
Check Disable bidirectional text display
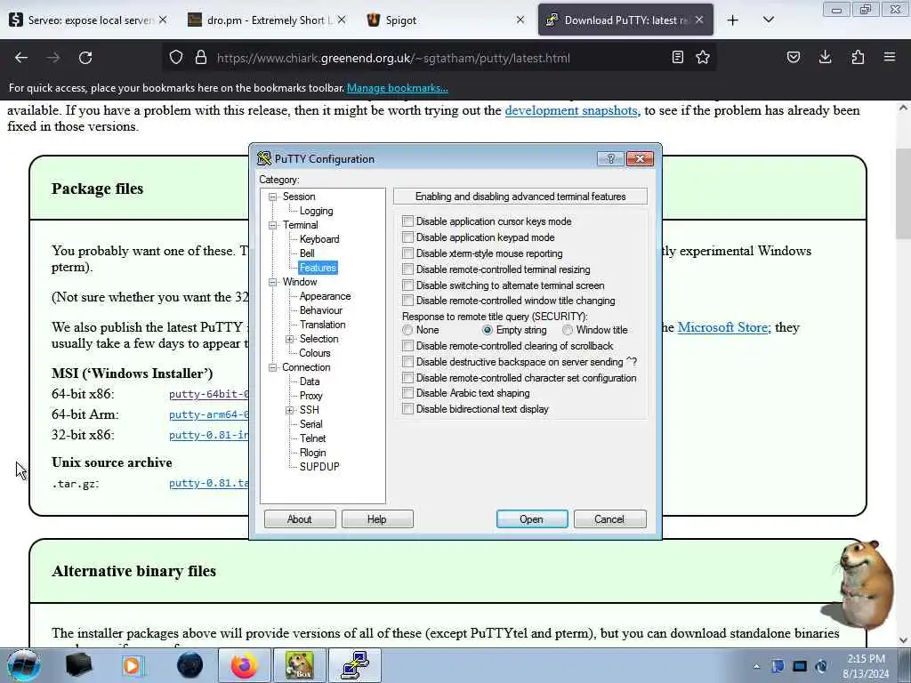coord(407,409)
